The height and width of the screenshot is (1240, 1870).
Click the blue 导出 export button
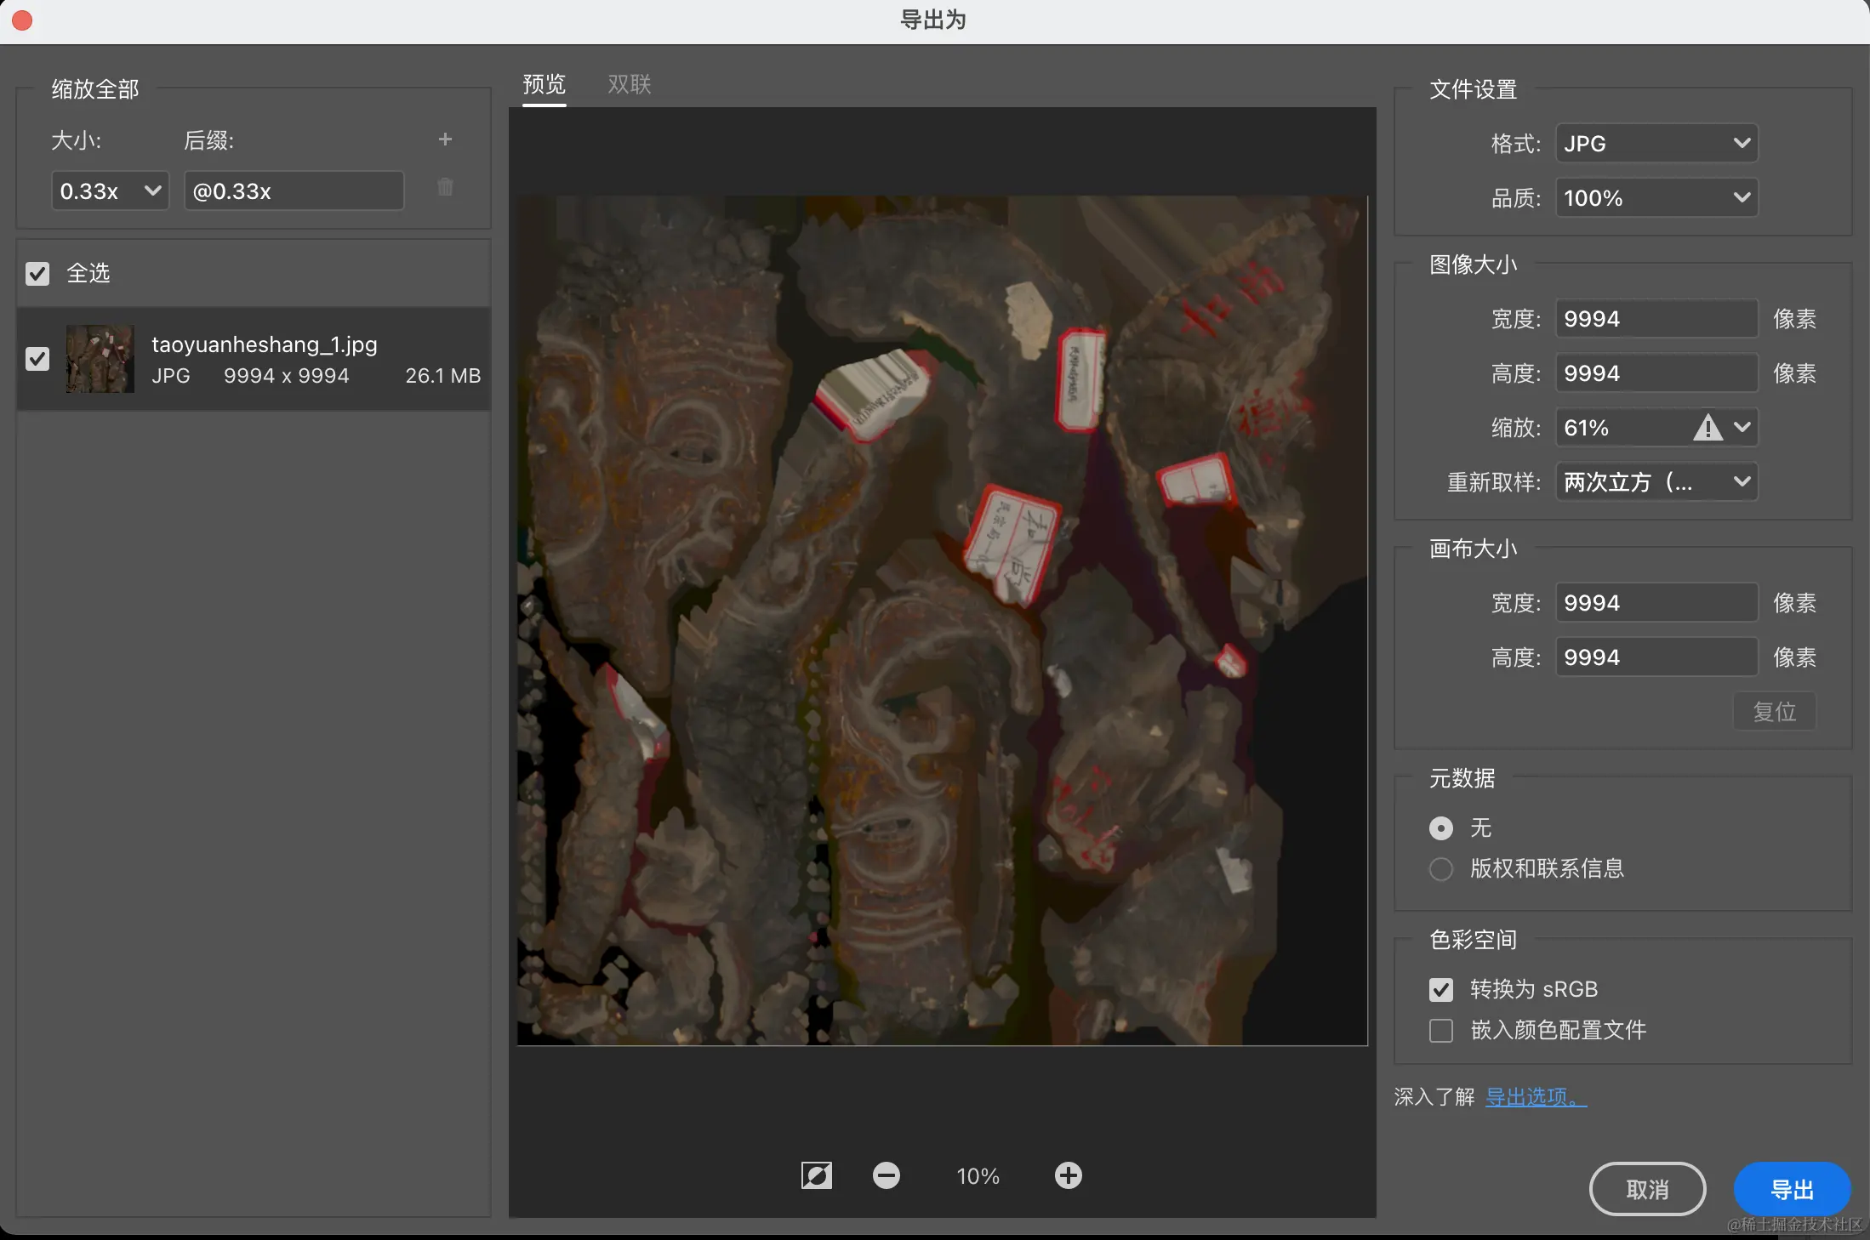tap(1791, 1189)
